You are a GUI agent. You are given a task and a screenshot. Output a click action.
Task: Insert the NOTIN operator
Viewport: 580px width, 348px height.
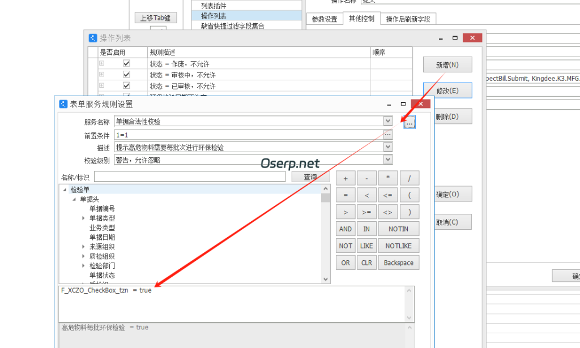pos(398,229)
